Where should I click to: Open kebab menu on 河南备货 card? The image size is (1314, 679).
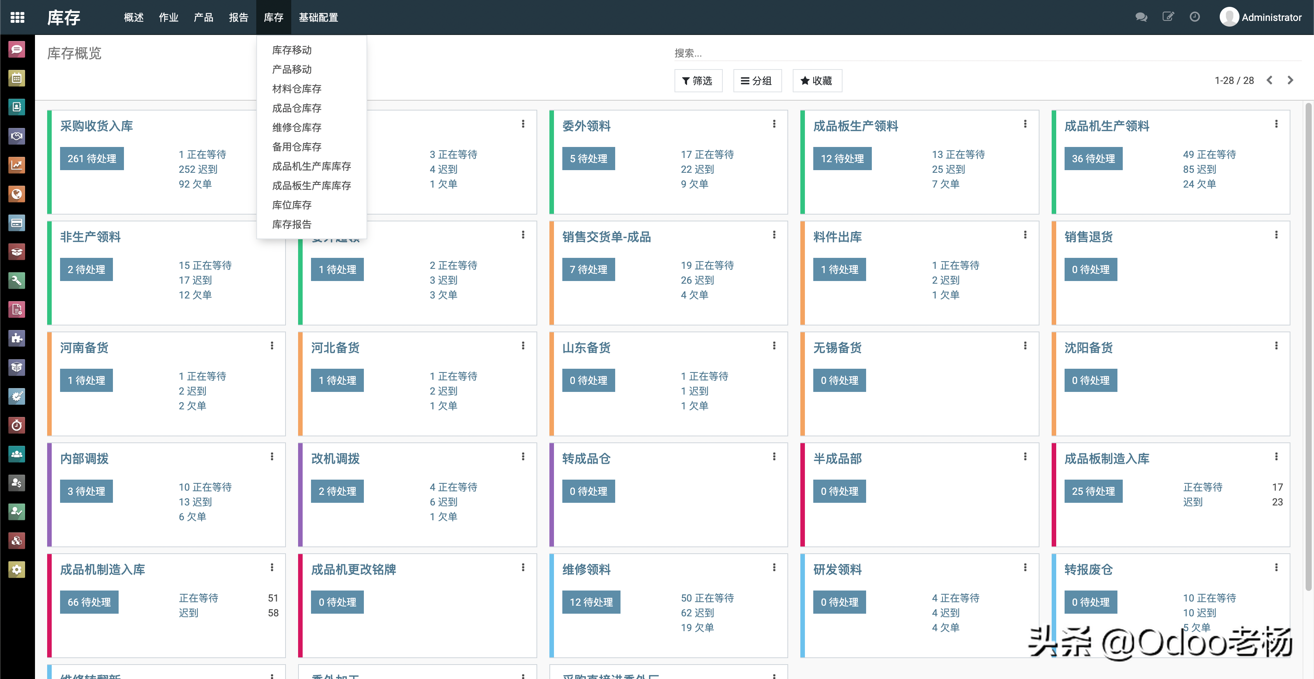coord(272,346)
